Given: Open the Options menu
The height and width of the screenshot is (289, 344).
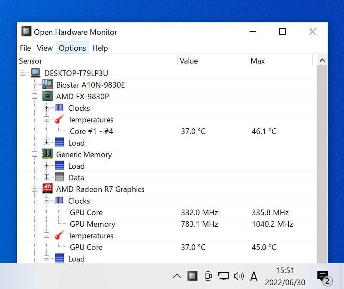Looking at the screenshot, I should pos(72,48).
